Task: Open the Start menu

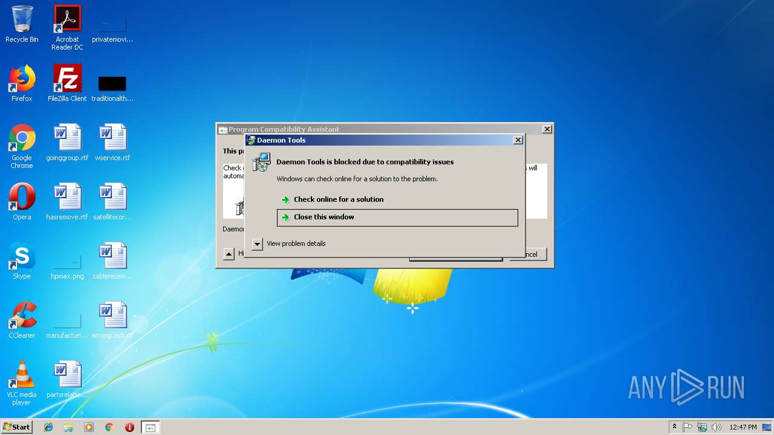Action: pos(17,427)
